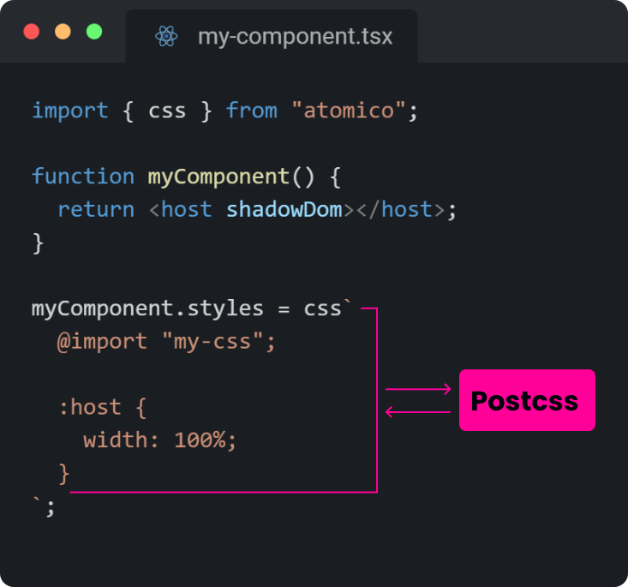Click the yellow minimize window dot

(x=63, y=32)
